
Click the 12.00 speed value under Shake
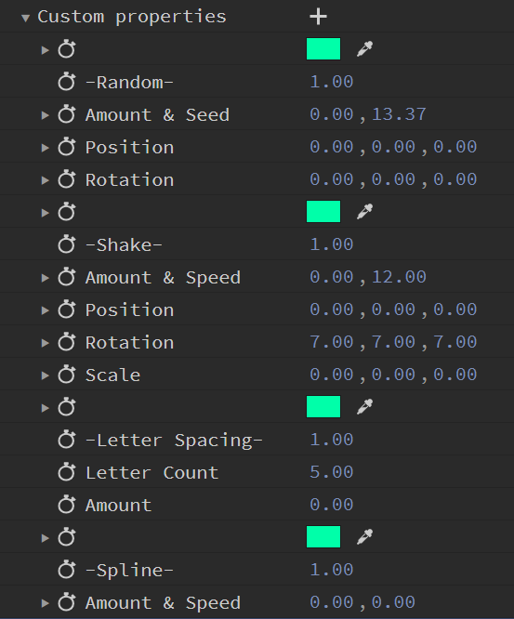tap(399, 277)
